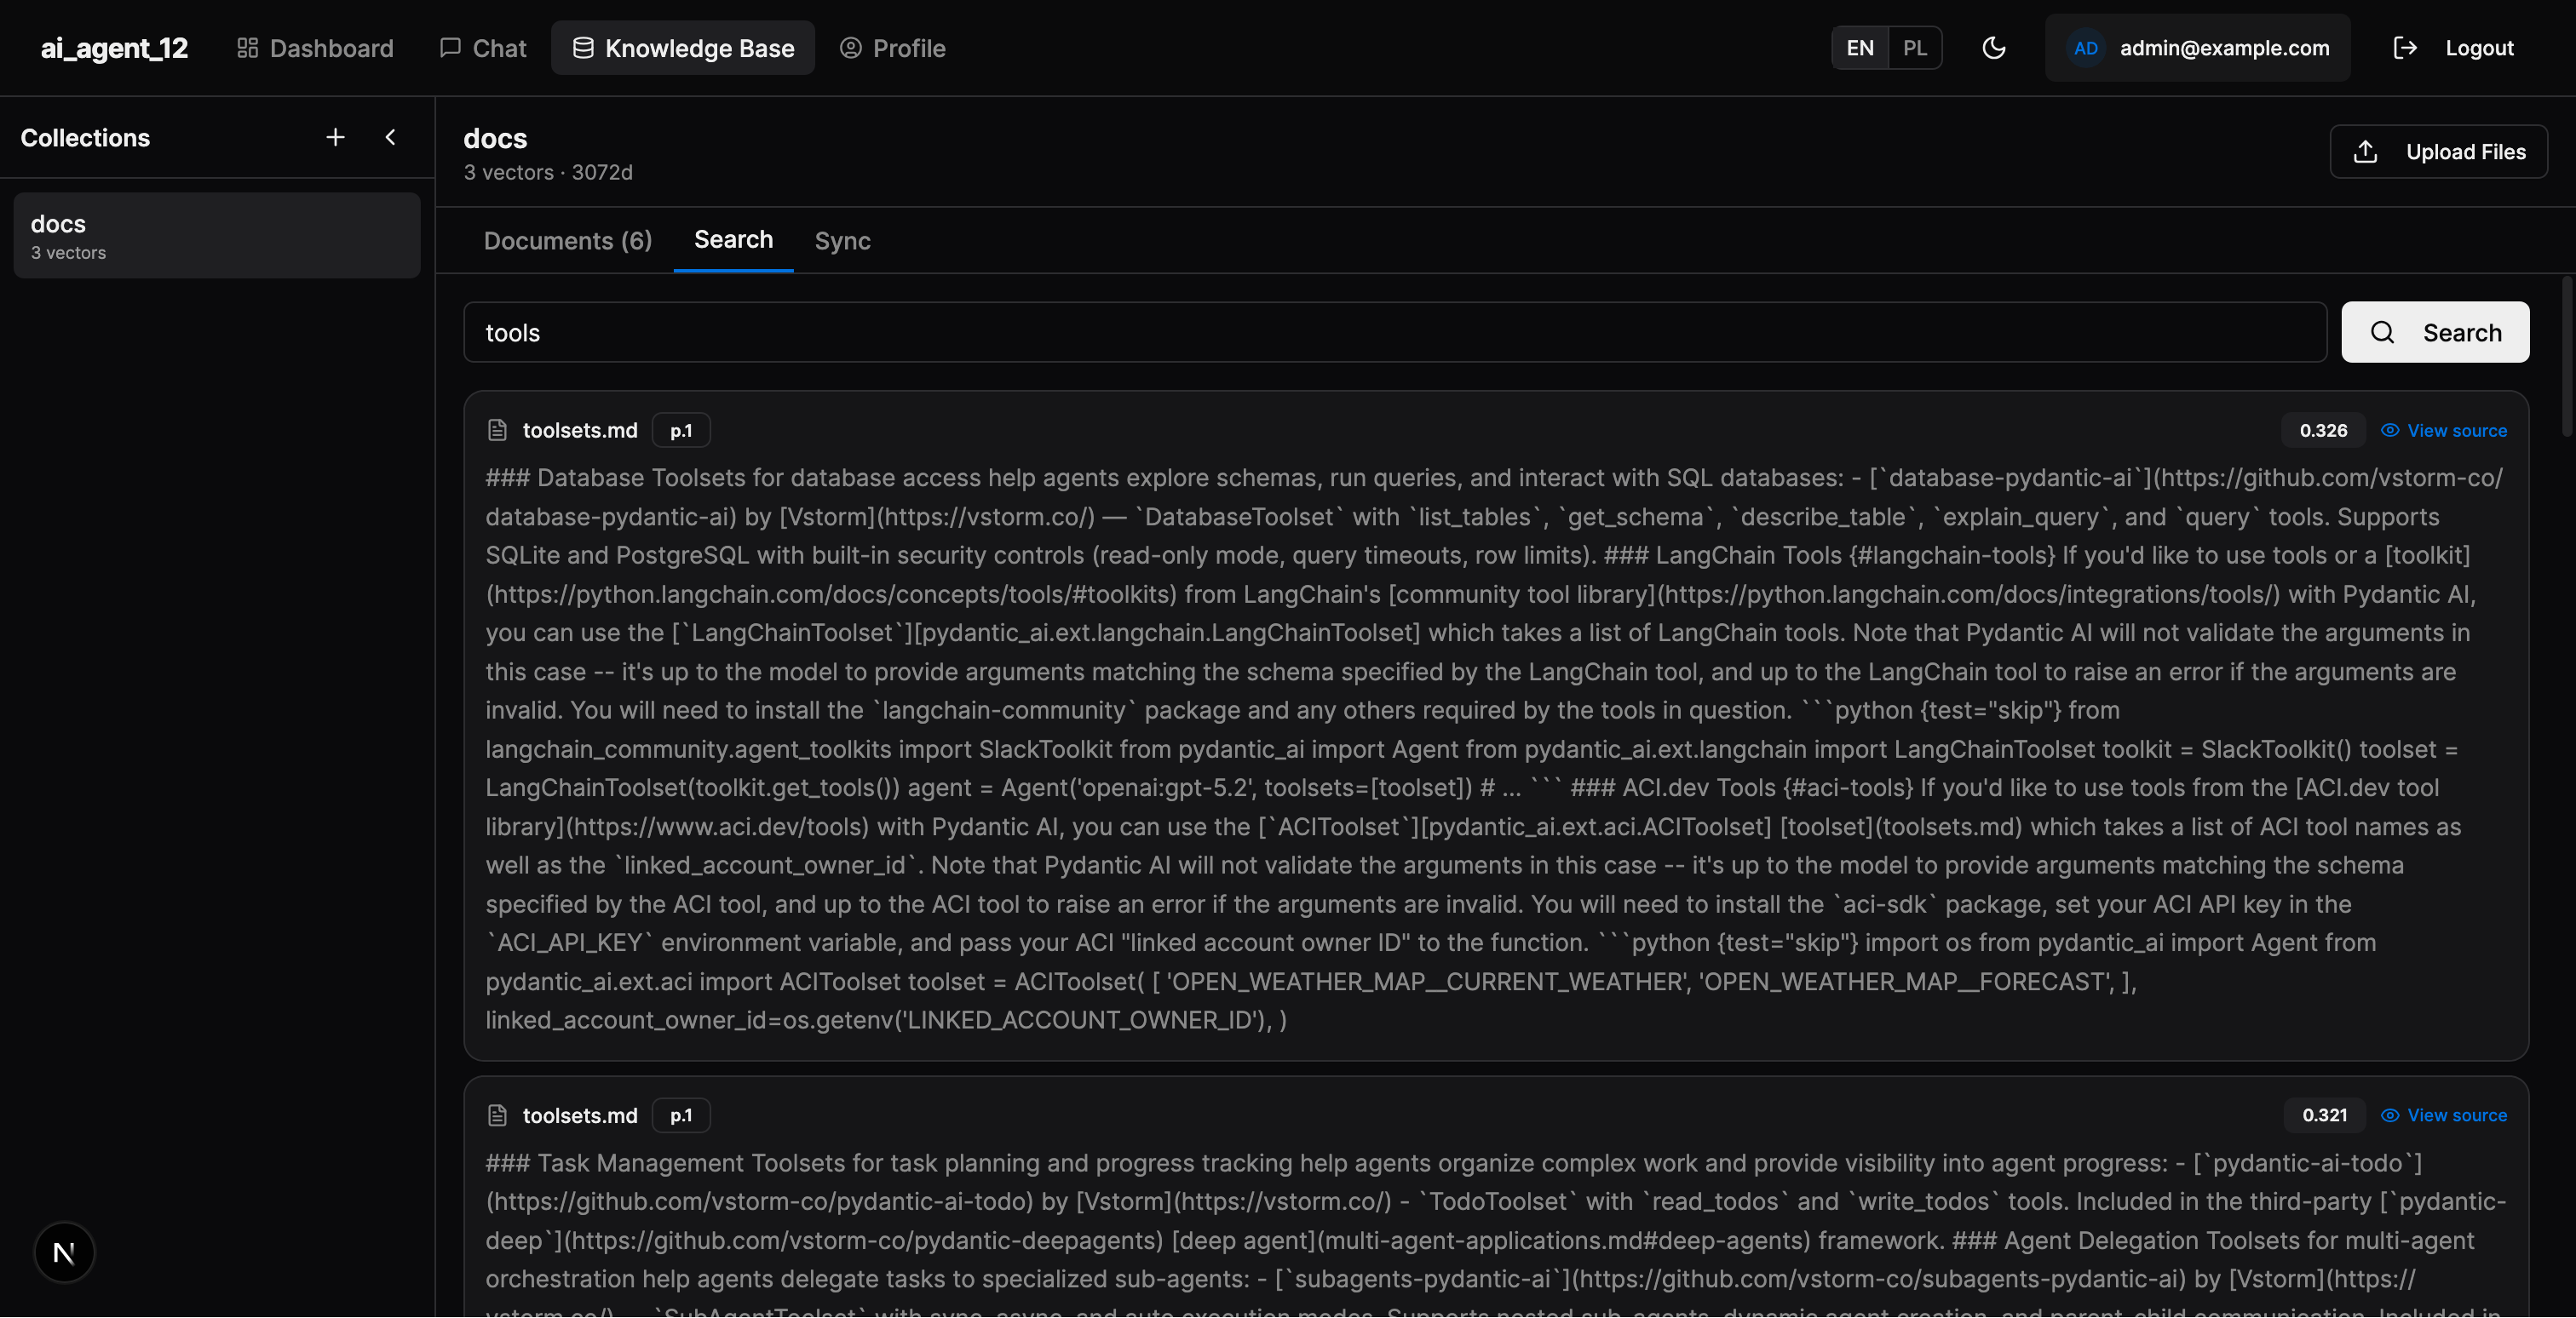Toggle dark mode with the moon icon

[x=1995, y=47]
